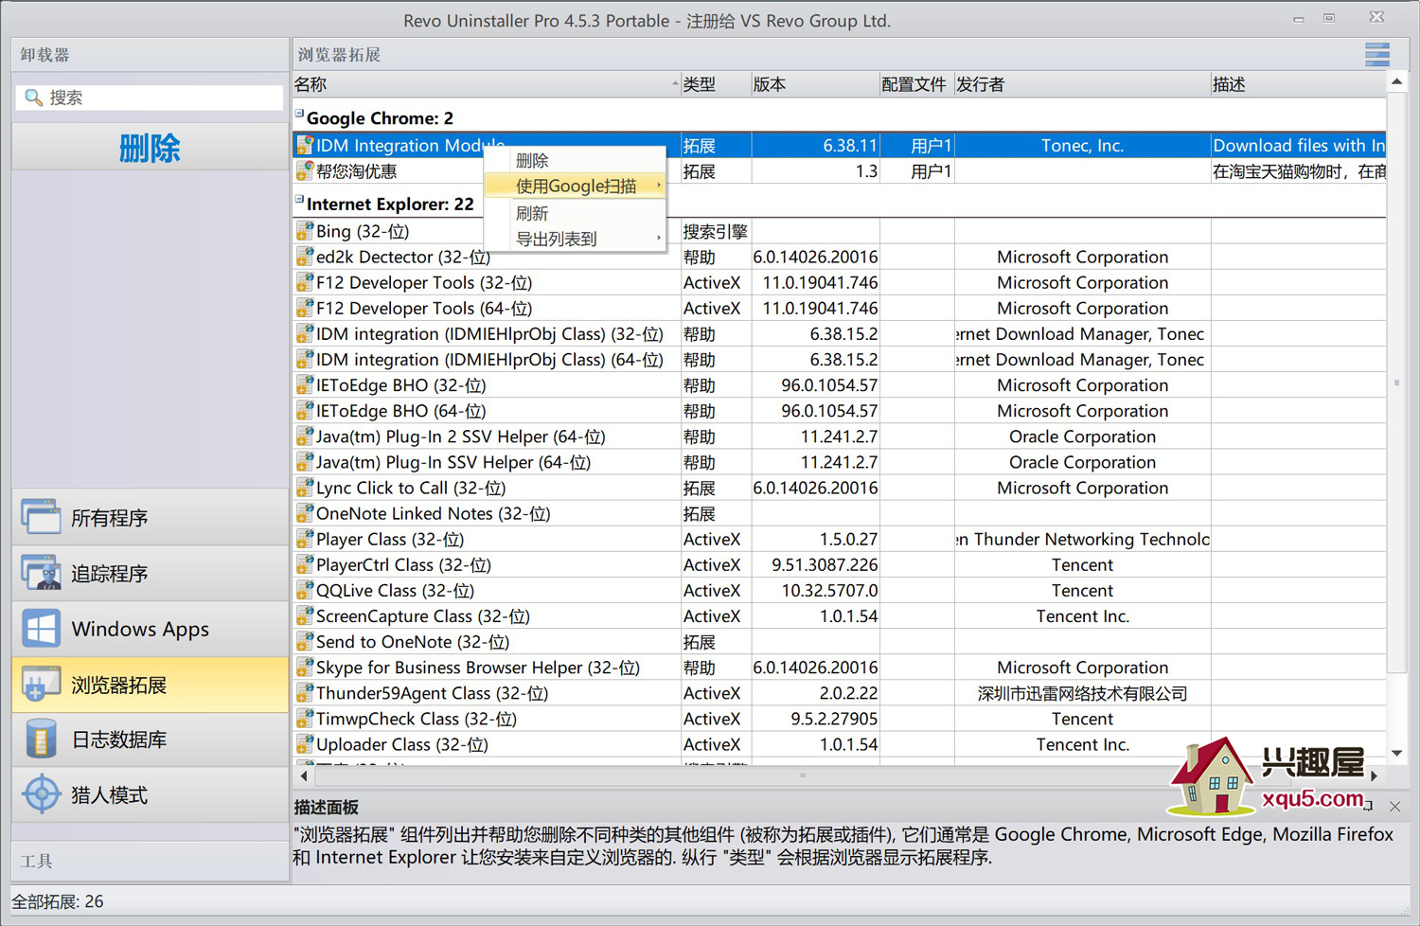Close the description panel (描述面板)

coord(1395,807)
